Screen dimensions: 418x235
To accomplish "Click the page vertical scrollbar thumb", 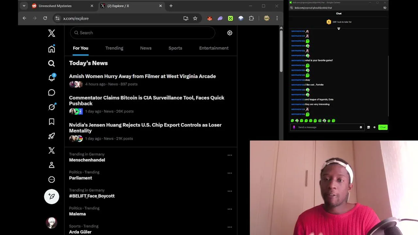I will coord(281,51).
